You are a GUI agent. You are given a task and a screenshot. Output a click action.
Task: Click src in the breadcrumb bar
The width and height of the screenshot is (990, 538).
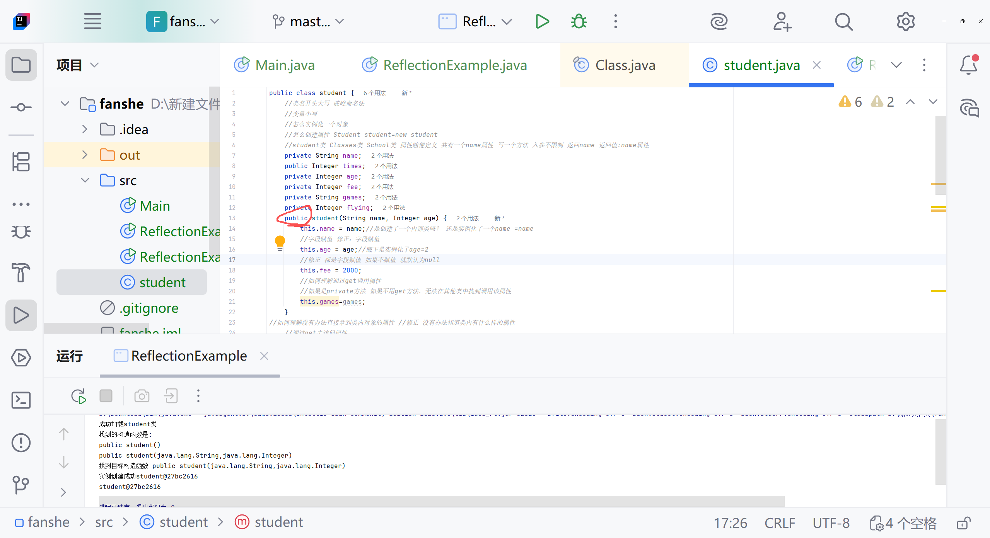104,523
